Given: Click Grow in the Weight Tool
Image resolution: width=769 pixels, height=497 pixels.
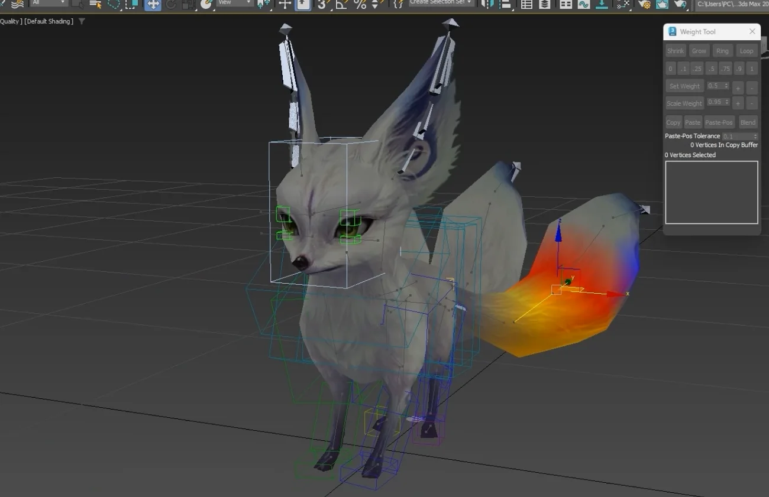Looking at the screenshot, I should pos(699,51).
